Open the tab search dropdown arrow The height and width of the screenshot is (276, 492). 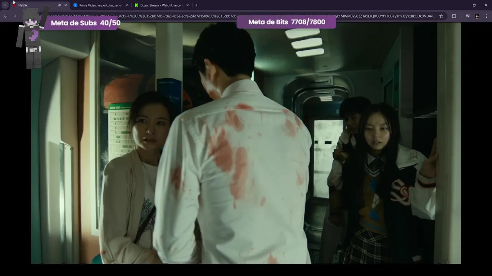[x=5, y=5]
